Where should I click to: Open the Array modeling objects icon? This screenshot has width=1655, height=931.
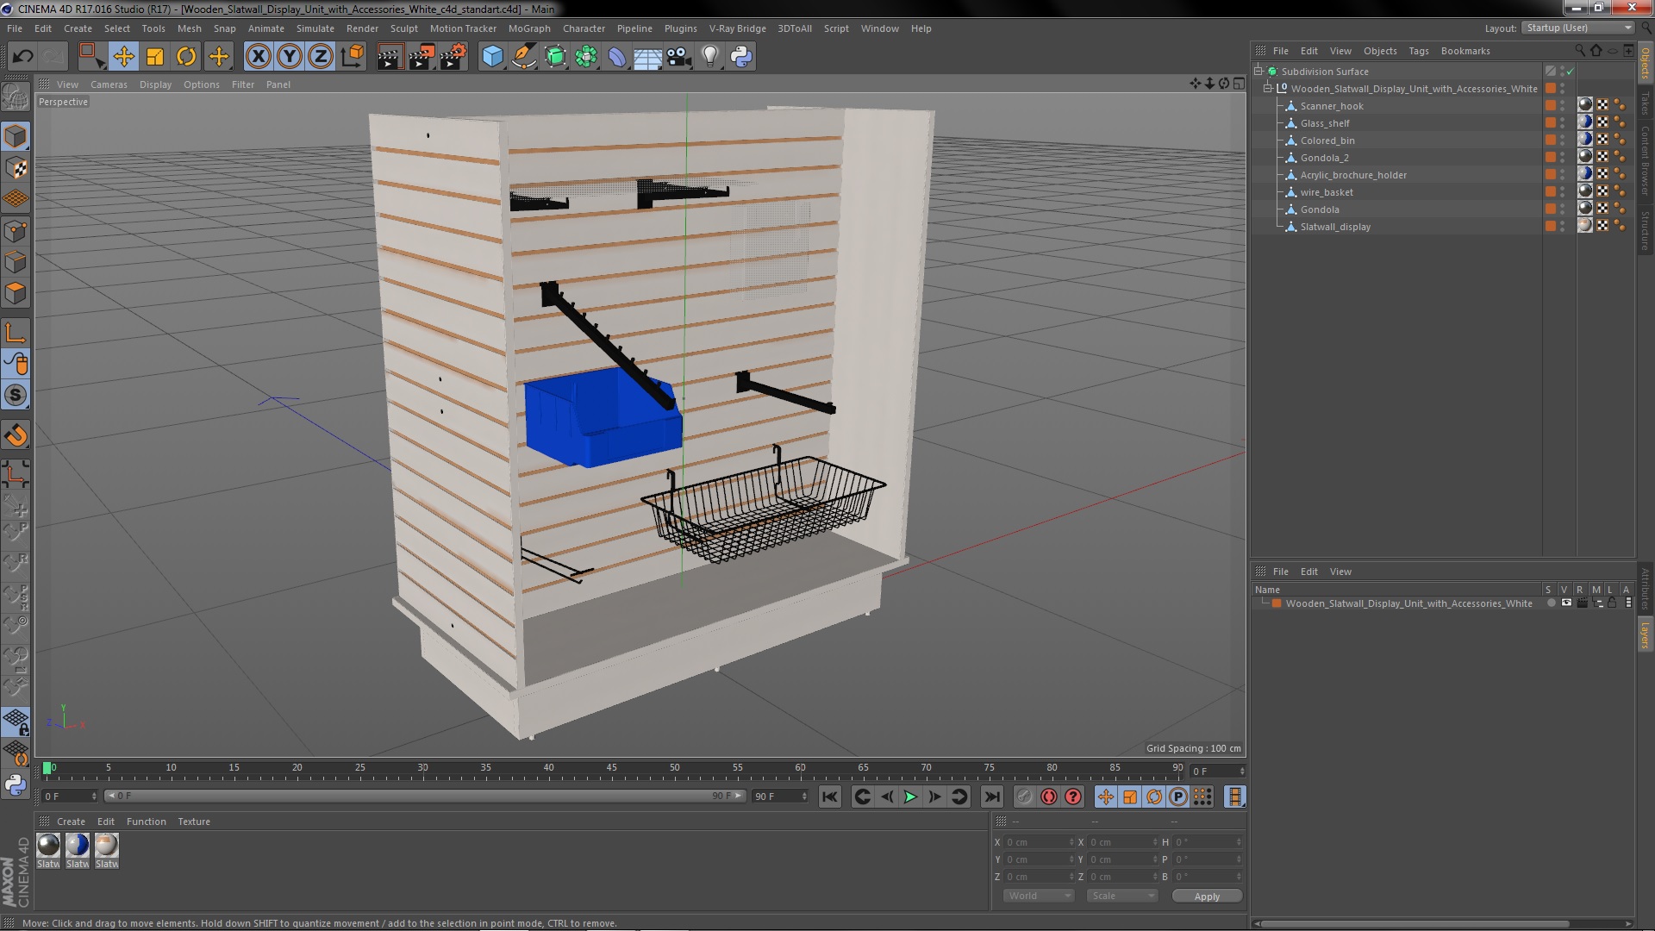(586, 57)
